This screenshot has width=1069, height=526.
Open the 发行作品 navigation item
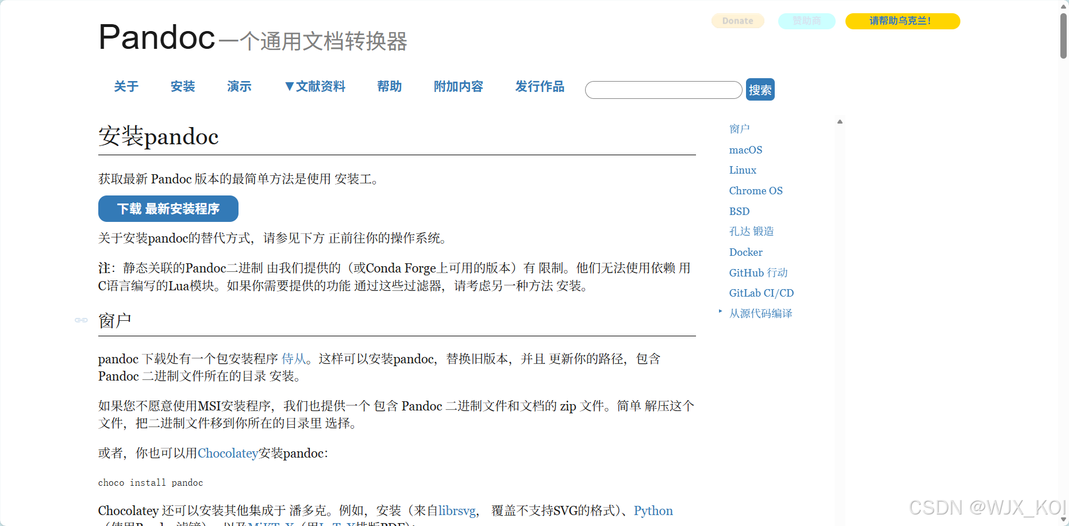[x=539, y=86]
